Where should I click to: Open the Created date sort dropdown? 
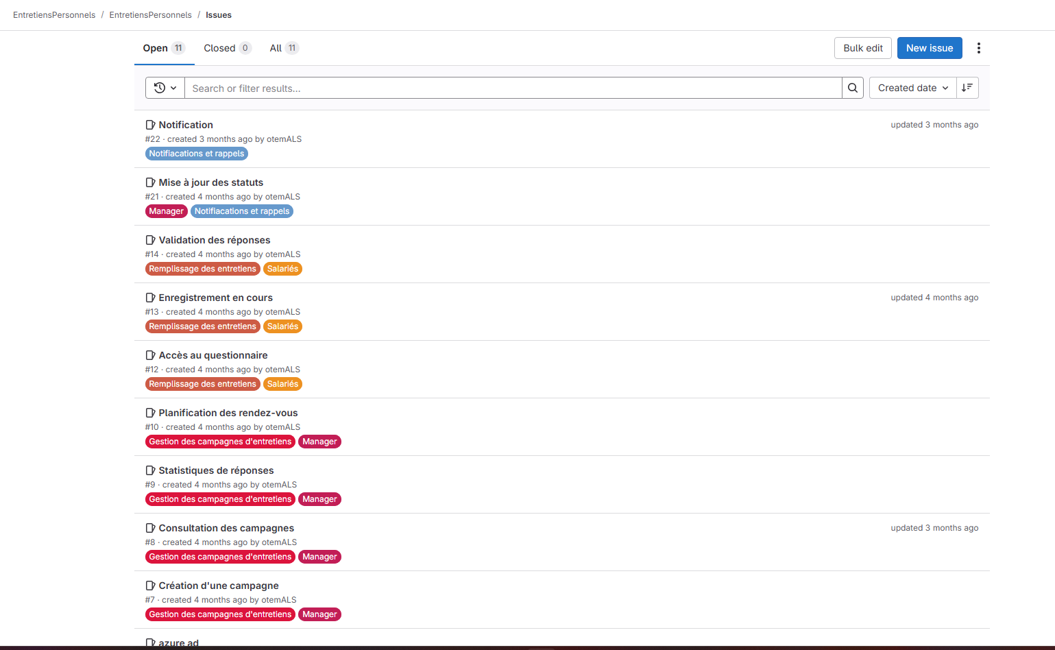pos(912,88)
